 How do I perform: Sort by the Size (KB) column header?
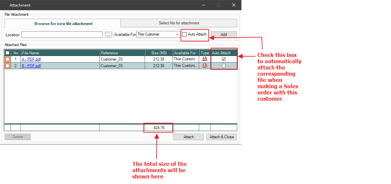[x=159, y=53]
